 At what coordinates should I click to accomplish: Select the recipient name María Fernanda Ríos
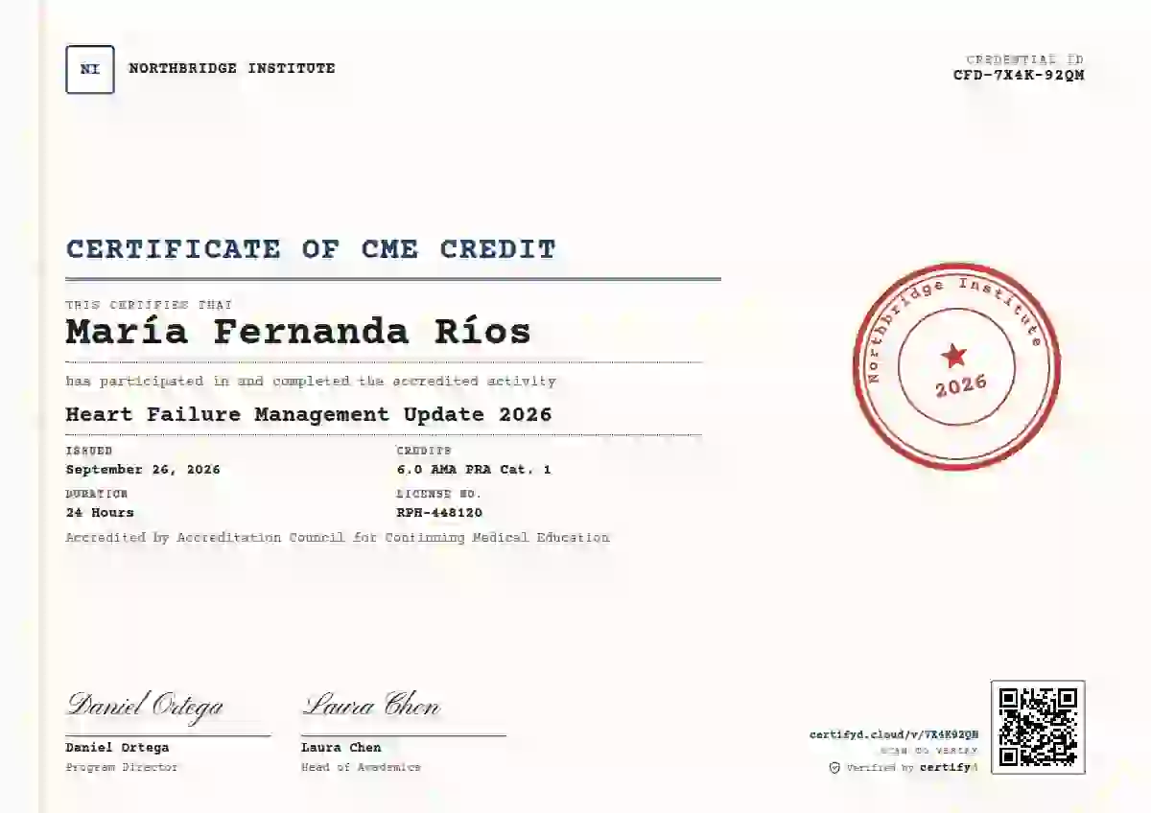(x=298, y=332)
